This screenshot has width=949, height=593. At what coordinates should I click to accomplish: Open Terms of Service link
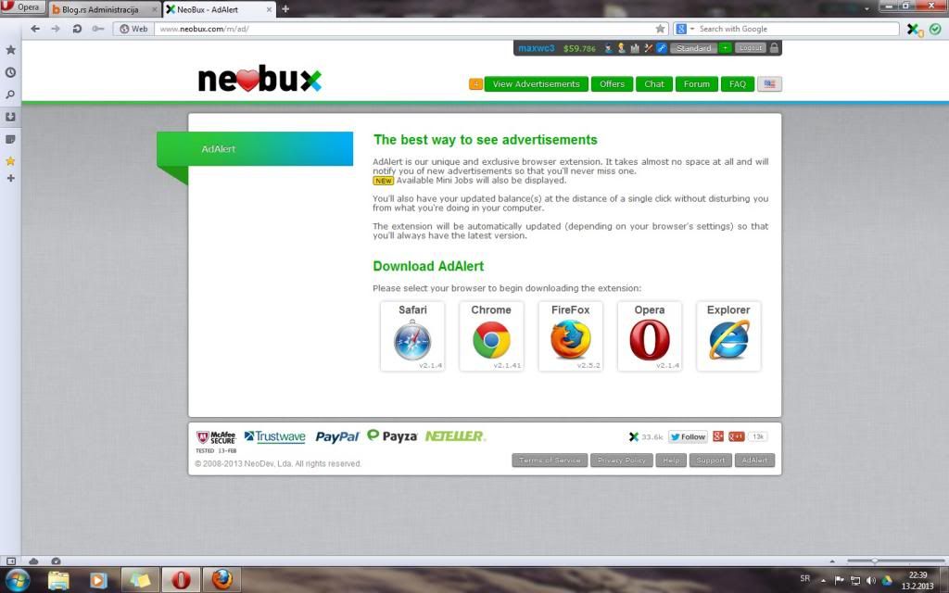click(x=550, y=461)
